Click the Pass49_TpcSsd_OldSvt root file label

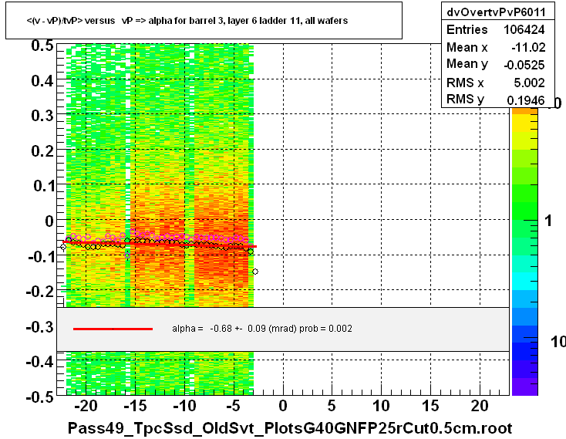290,428
